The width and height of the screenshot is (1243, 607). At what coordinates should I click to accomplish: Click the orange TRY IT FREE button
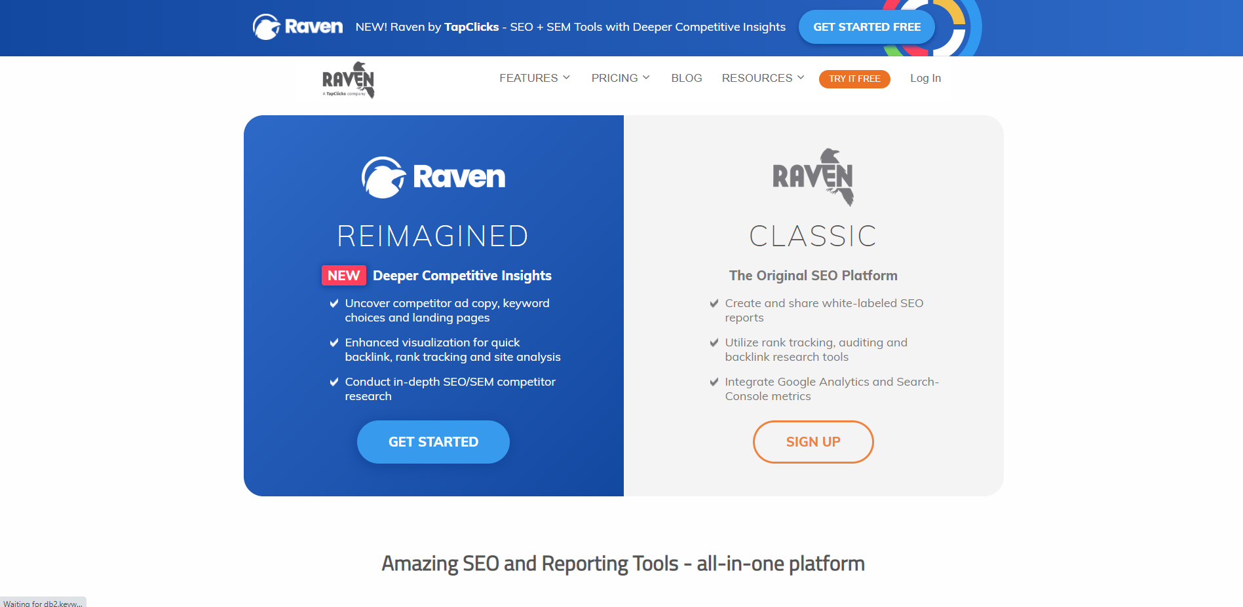[854, 79]
